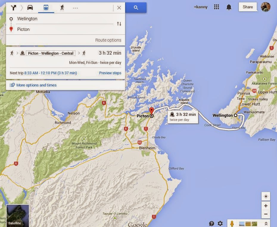This screenshot has width=277, height=227.
Task: Zoom in on the map
Action: pos(266,206)
